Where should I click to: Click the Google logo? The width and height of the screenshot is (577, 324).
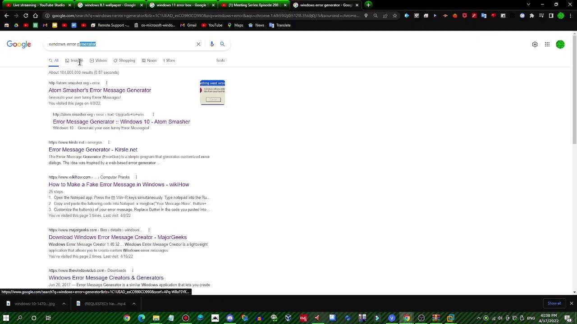pos(19,44)
